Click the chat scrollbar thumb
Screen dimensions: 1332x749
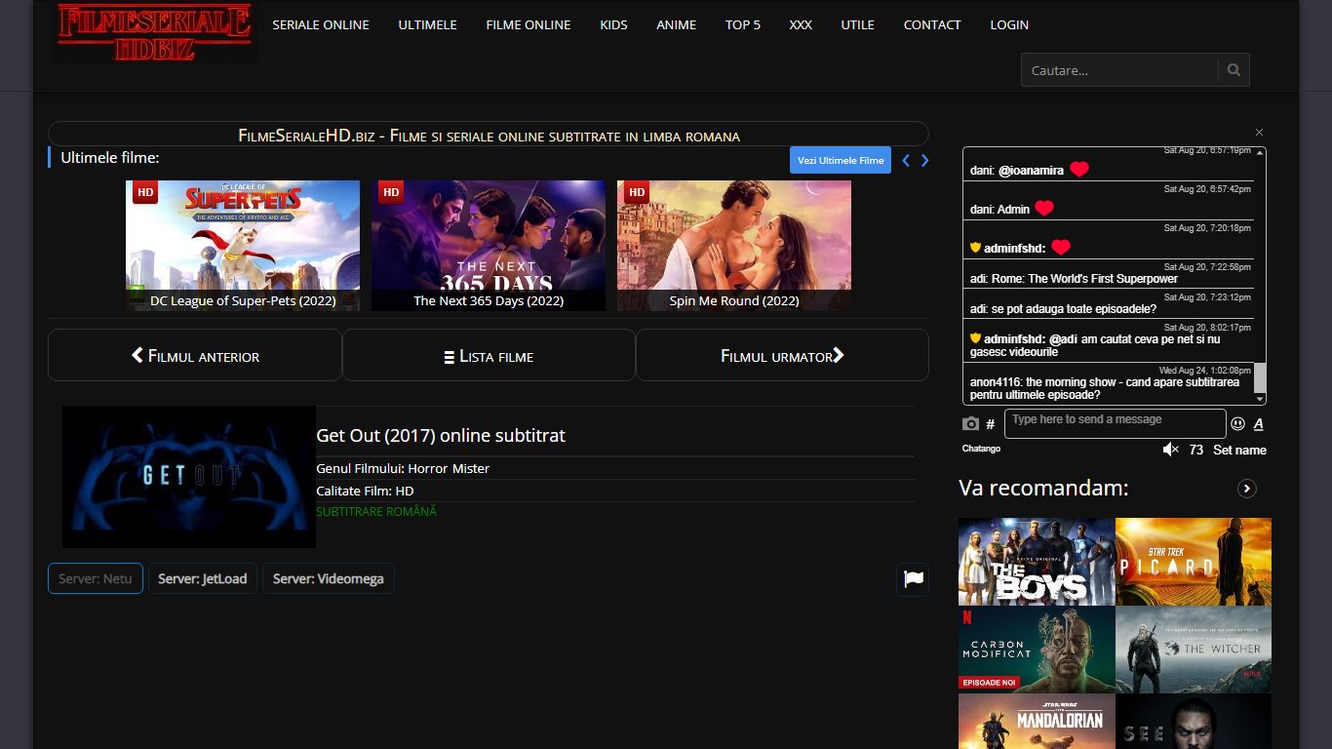1260,377
